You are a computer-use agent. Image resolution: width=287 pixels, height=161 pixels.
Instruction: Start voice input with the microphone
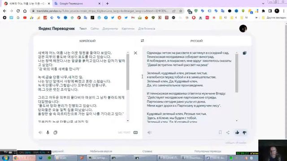click(48, 132)
